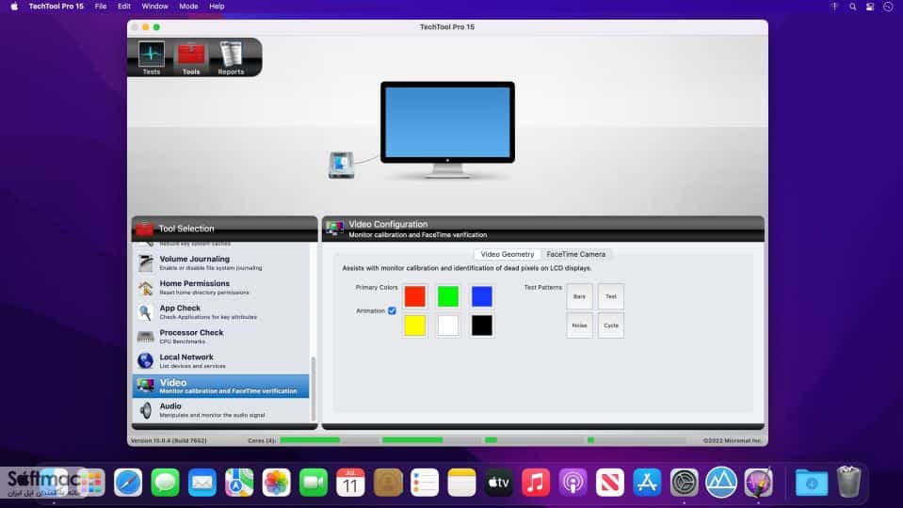903x508 pixels.
Task: Open Maps from the Dock
Action: tap(239, 482)
